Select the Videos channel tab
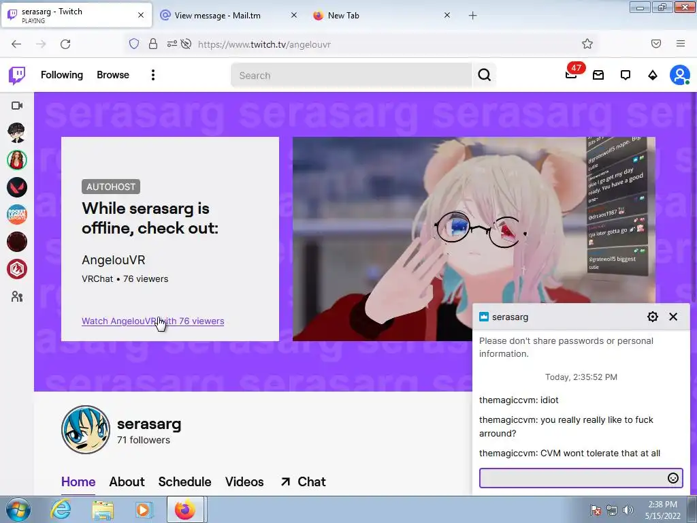 pyautogui.click(x=244, y=481)
